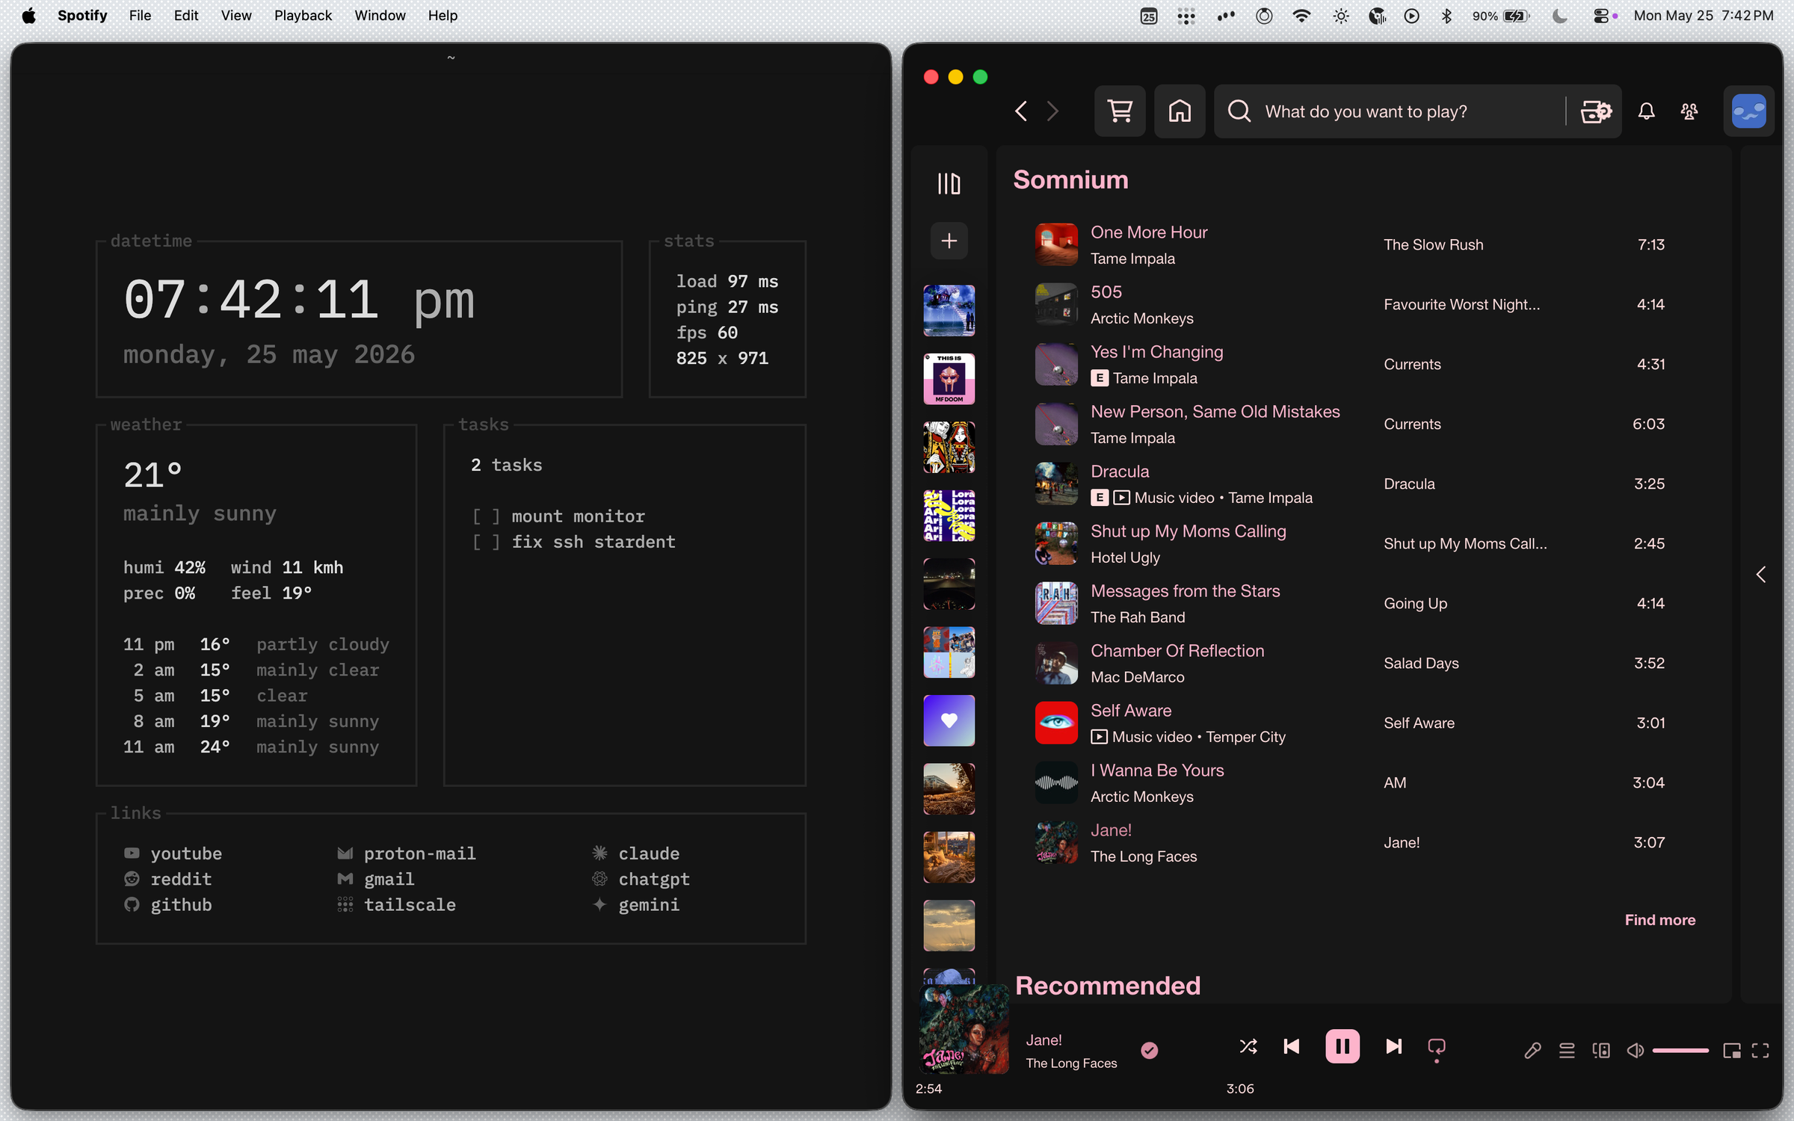Open the Somnium section heading
Screen dimensions: 1794x1121
point(1070,179)
